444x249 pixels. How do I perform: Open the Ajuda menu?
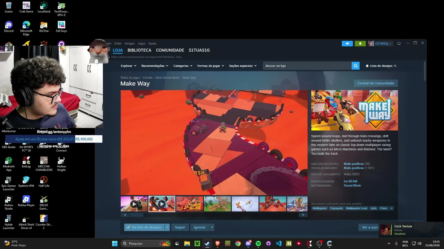[x=152, y=44]
